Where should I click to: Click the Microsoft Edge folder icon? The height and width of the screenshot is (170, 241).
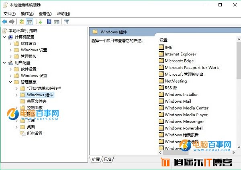pos(161,61)
